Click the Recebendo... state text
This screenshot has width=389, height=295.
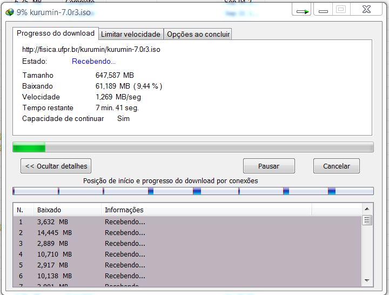tap(93, 61)
